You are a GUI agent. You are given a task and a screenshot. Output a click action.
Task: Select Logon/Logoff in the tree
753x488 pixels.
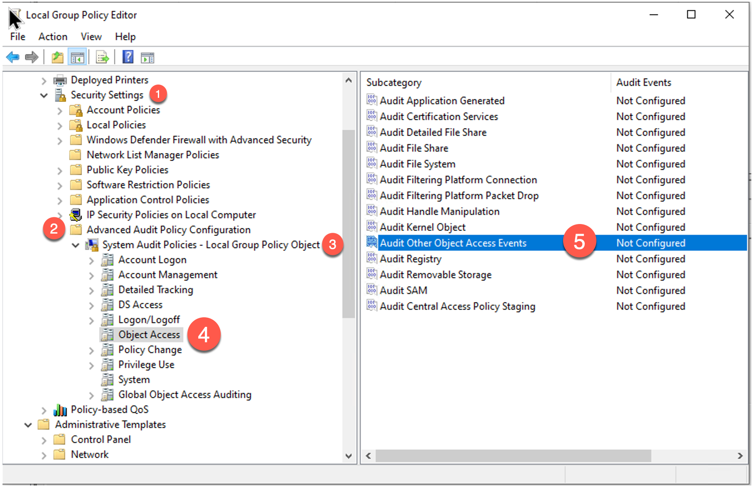point(149,320)
